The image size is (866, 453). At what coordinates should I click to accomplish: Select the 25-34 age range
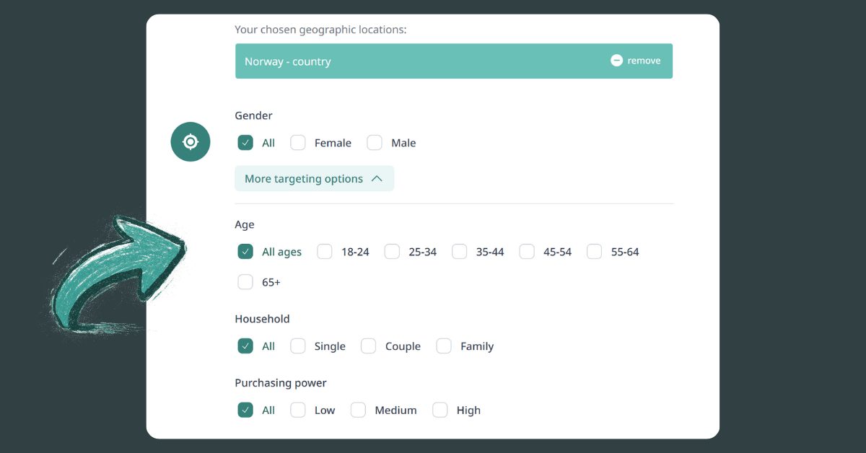click(392, 252)
